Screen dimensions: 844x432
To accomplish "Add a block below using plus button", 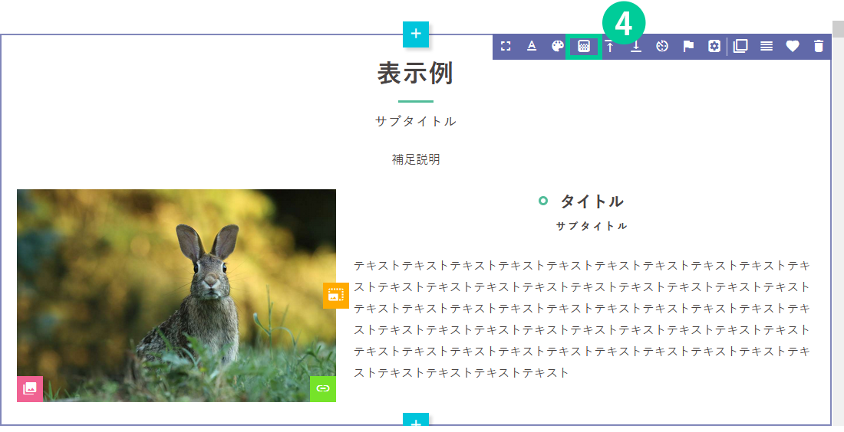I will click(x=416, y=421).
